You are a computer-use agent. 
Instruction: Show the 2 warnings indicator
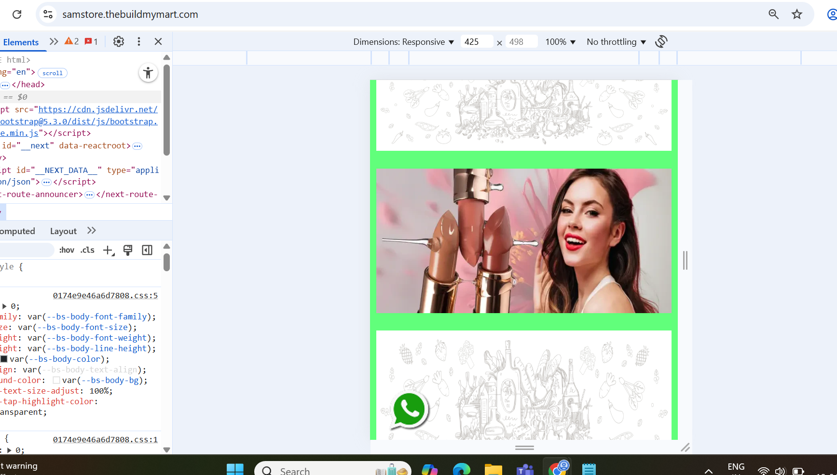72,41
